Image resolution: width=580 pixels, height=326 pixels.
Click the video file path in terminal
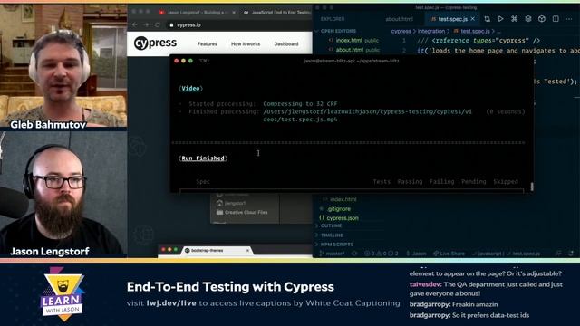coord(367,115)
